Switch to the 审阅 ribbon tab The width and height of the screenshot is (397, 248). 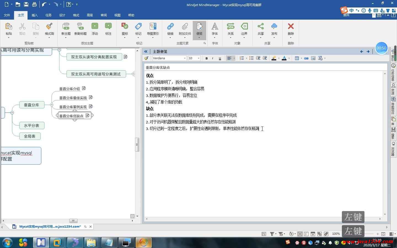104,15
